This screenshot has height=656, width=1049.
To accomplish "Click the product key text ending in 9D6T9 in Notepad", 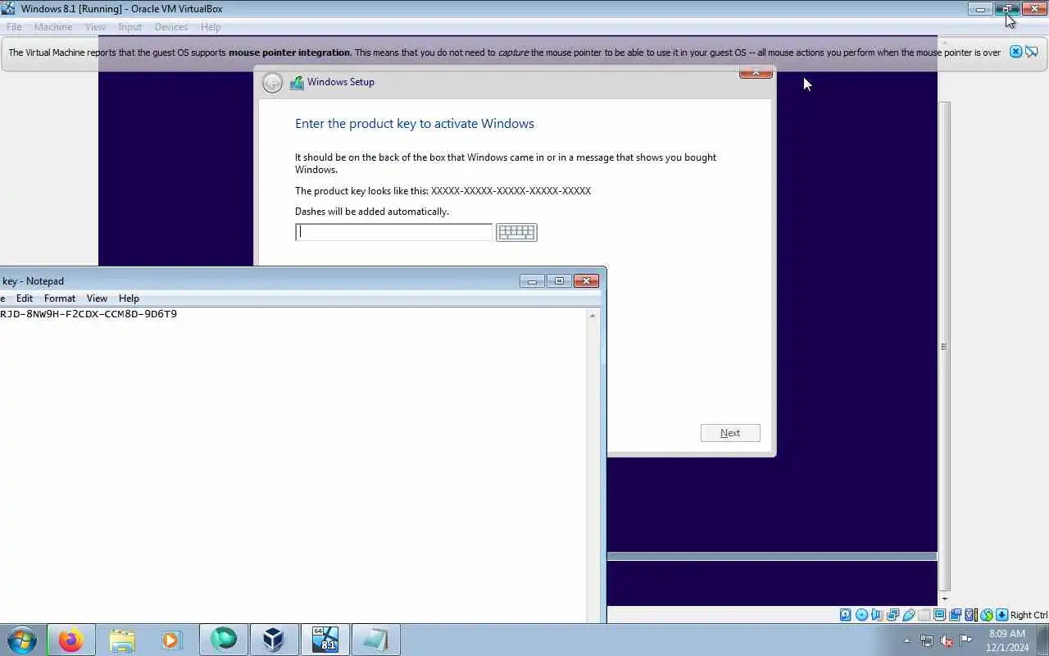I will pyautogui.click(x=89, y=314).
